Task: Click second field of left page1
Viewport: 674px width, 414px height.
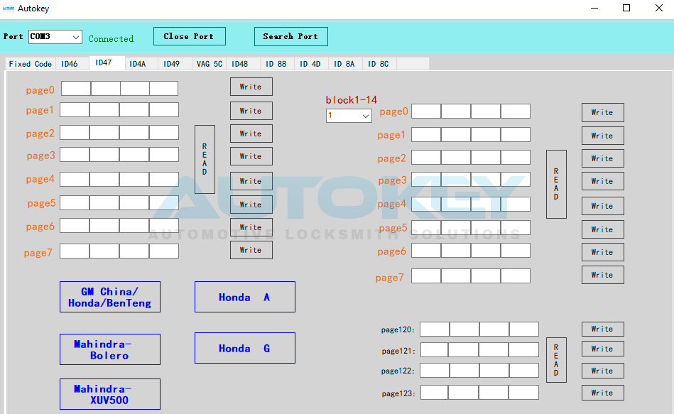Action: click(x=104, y=109)
